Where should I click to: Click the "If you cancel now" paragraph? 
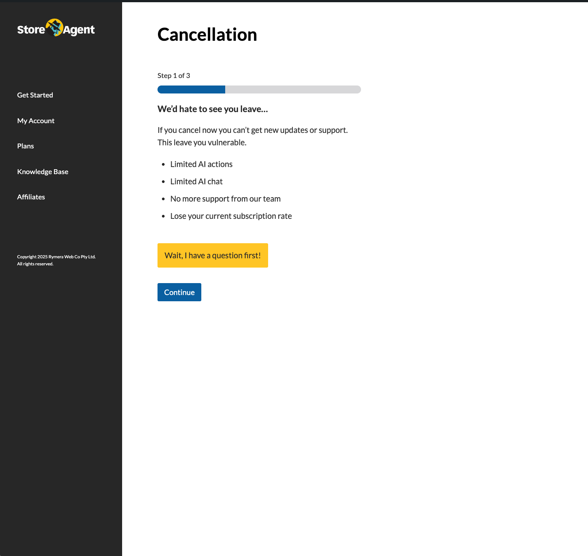point(253,136)
